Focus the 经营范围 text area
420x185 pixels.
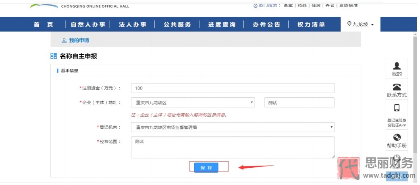click(233, 147)
